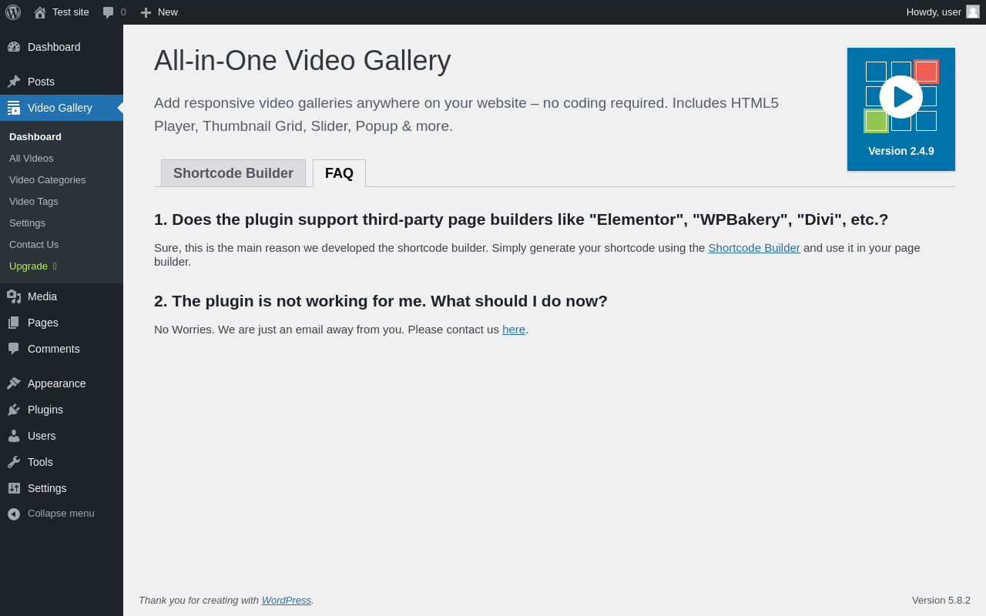Open the Test site home icon
Image resolution: width=986 pixels, height=616 pixels.
click(x=40, y=12)
